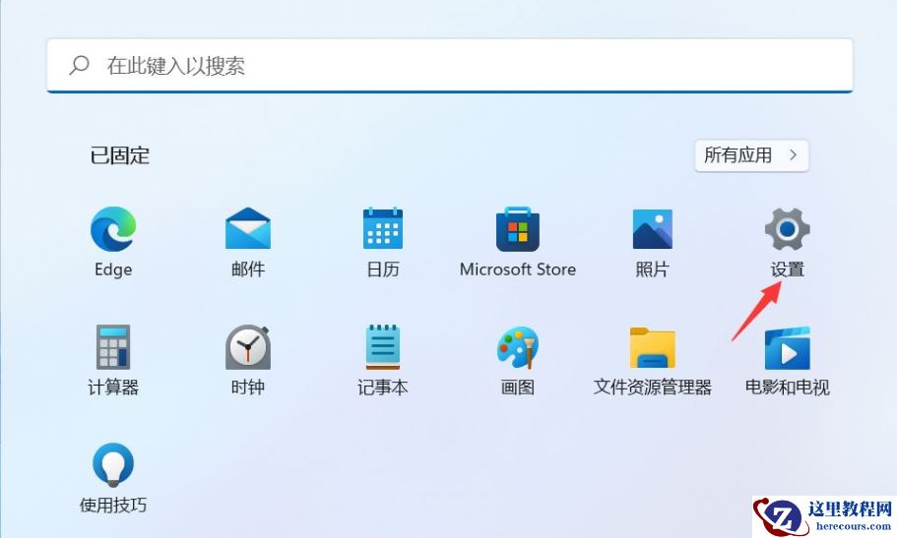Launch the 照片 photos app
Image resolution: width=897 pixels, height=538 pixels.
click(x=652, y=229)
